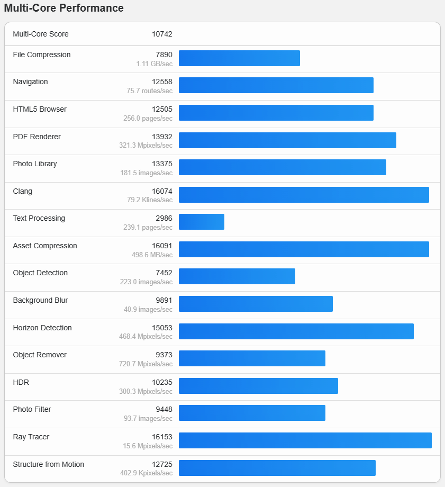
Task: Click the Photo Library label
Action: (35, 164)
